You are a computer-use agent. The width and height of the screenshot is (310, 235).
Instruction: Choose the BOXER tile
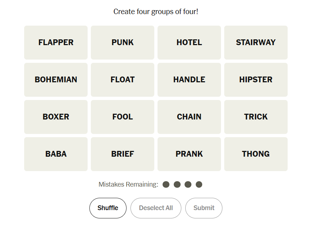56,117
